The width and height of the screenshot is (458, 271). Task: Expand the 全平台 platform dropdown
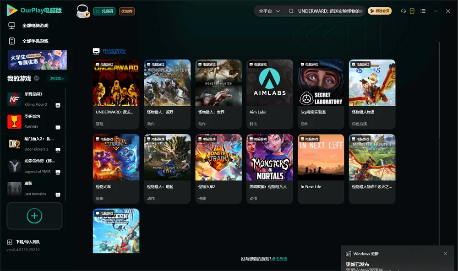click(269, 11)
